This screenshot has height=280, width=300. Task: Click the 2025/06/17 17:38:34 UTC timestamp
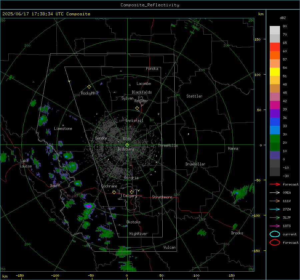(x=46, y=14)
